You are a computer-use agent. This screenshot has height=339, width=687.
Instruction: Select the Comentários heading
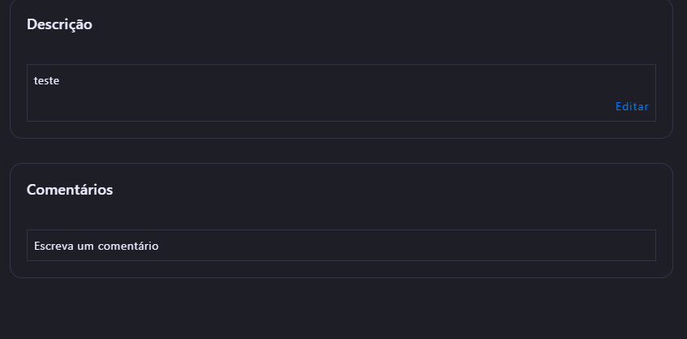pyautogui.click(x=70, y=190)
